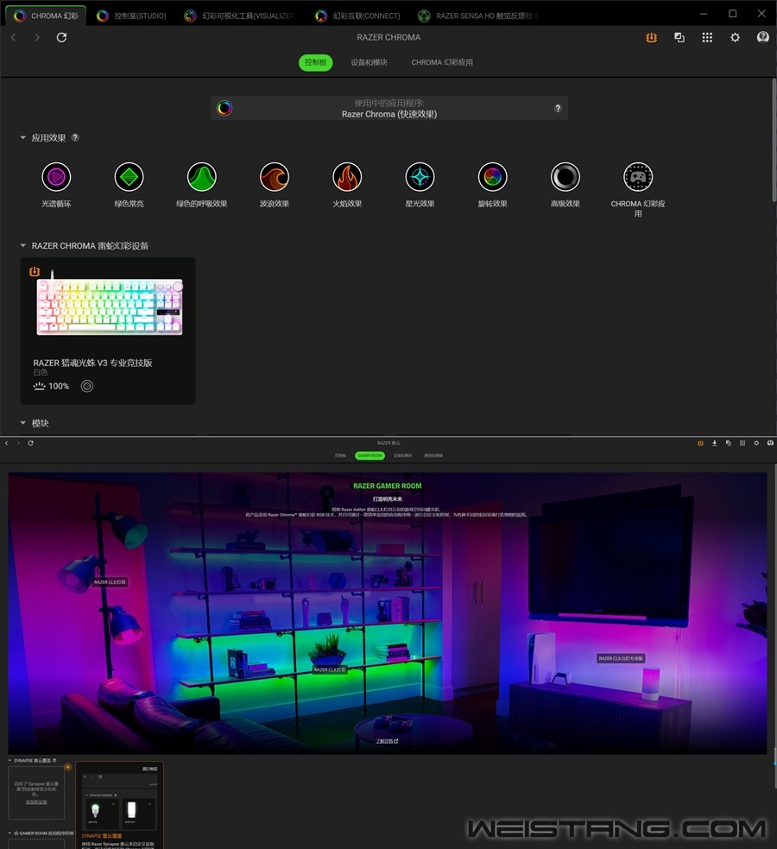The height and width of the screenshot is (849, 777).
Task: Apply the 绿色的呼吸效果 breathing effect
Action: tap(202, 176)
